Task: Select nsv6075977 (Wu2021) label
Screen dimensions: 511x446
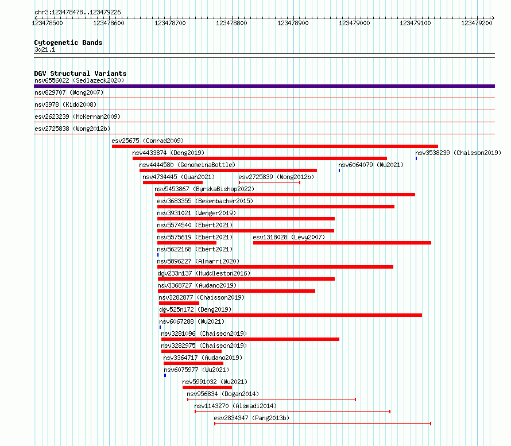Action: (x=196, y=370)
